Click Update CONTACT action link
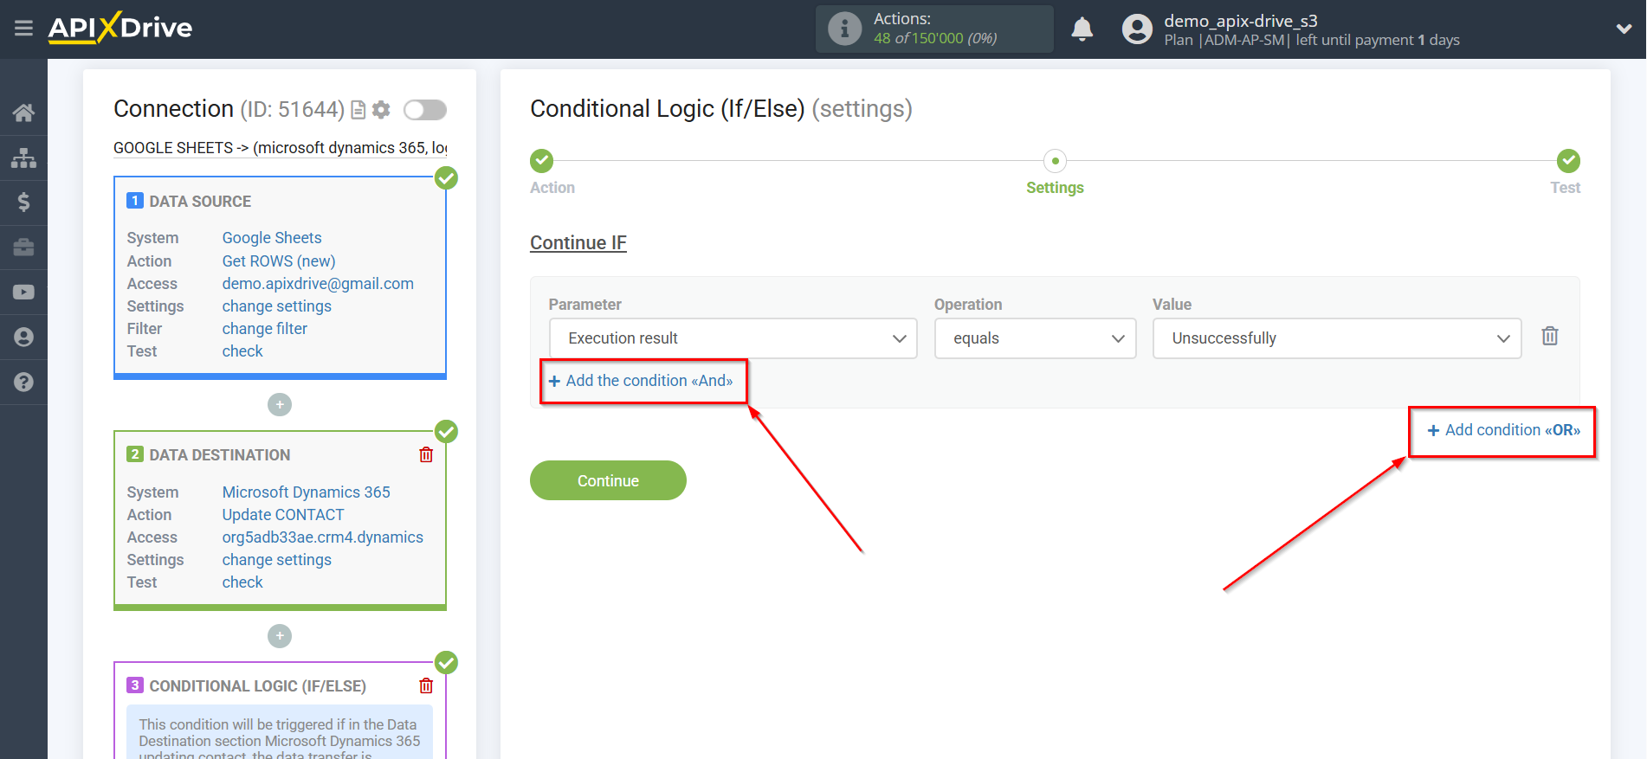Viewport: 1647px width, 759px height. coord(283,514)
